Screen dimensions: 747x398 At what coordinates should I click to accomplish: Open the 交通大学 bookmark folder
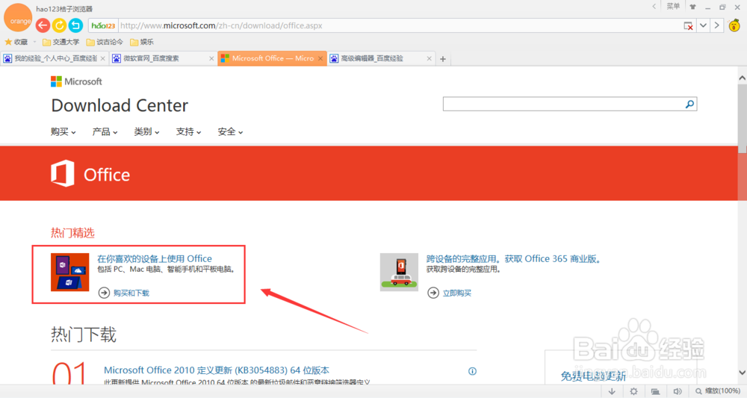click(61, 42)
